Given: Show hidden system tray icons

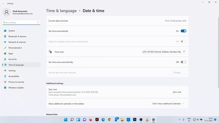Looking at the screenshot, I should click(x=179, y=120).
